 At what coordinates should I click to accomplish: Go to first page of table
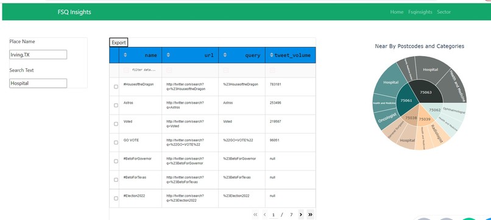point(255,215)
